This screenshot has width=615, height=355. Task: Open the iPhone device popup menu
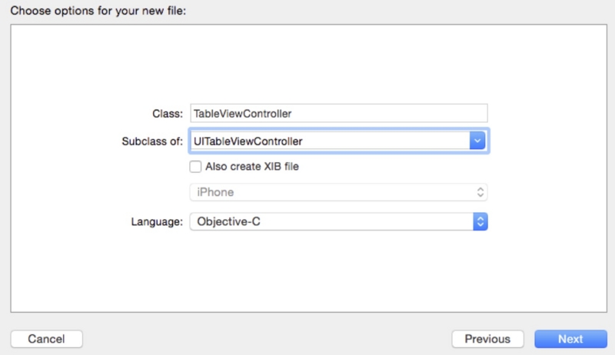pyautogui.click(x=338, y=192)
